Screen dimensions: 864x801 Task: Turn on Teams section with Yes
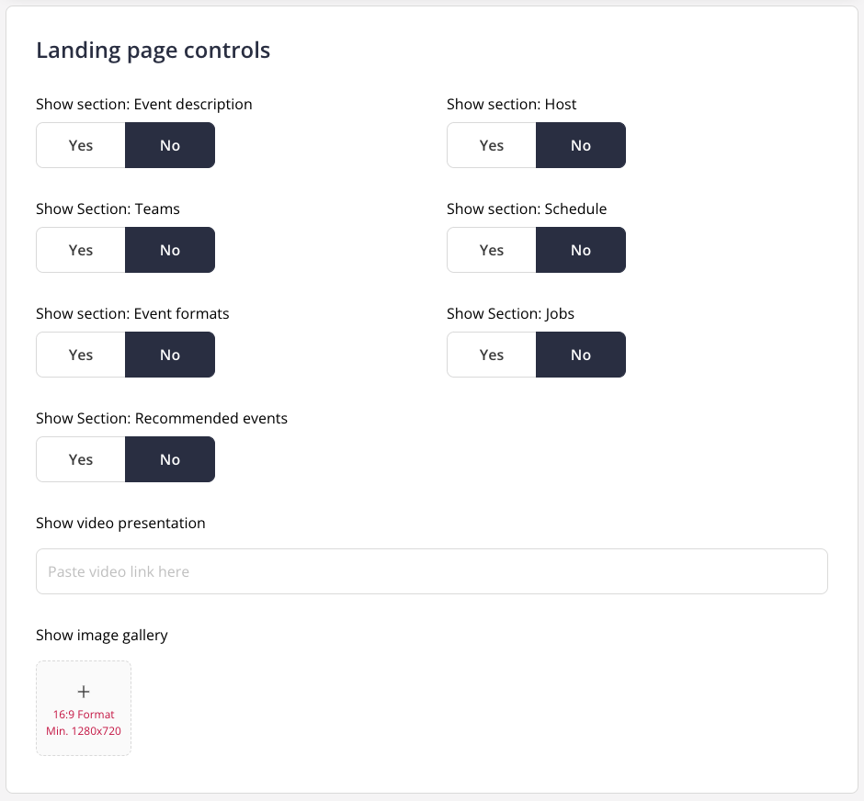click(81, 250)
